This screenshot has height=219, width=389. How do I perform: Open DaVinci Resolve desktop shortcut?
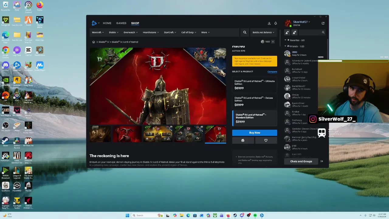point(17,141)
